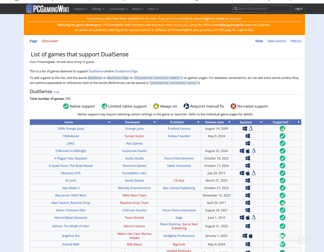Click the macOS icon in Angeline Era row
Screen dimensions: 324x252
[251, 236]
